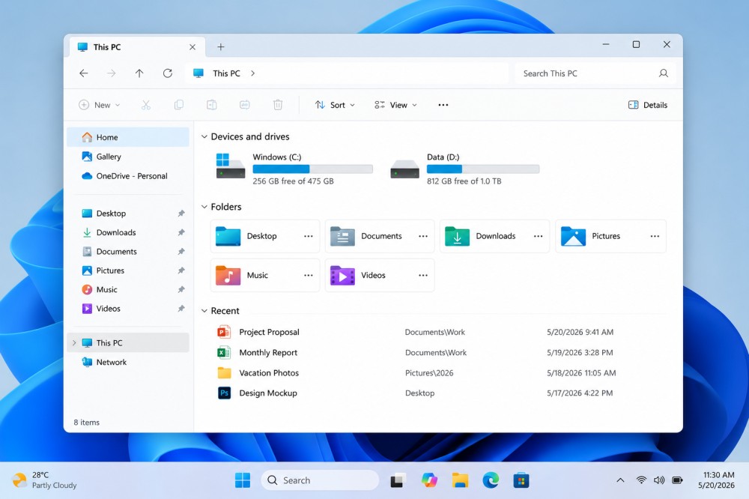749x499 pixels.
Task: Open more options for Pictures folder tile
Action: (x=655, y=236)
